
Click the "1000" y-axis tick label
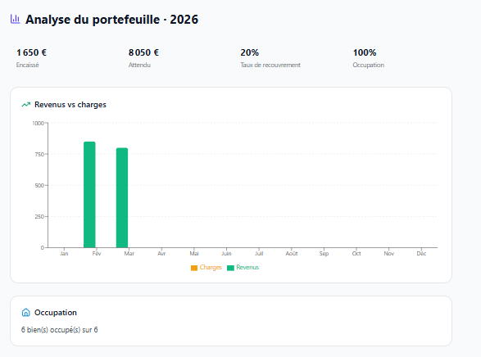38,123
